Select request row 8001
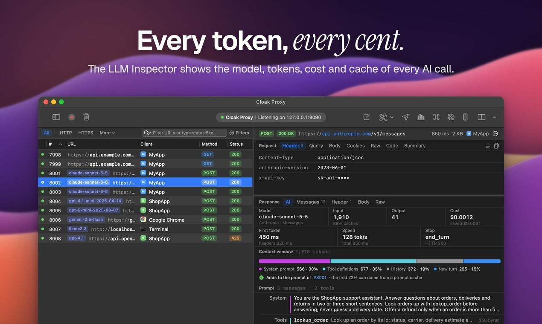542x324 pixels. pyautogui.click(x=146, y=174)
